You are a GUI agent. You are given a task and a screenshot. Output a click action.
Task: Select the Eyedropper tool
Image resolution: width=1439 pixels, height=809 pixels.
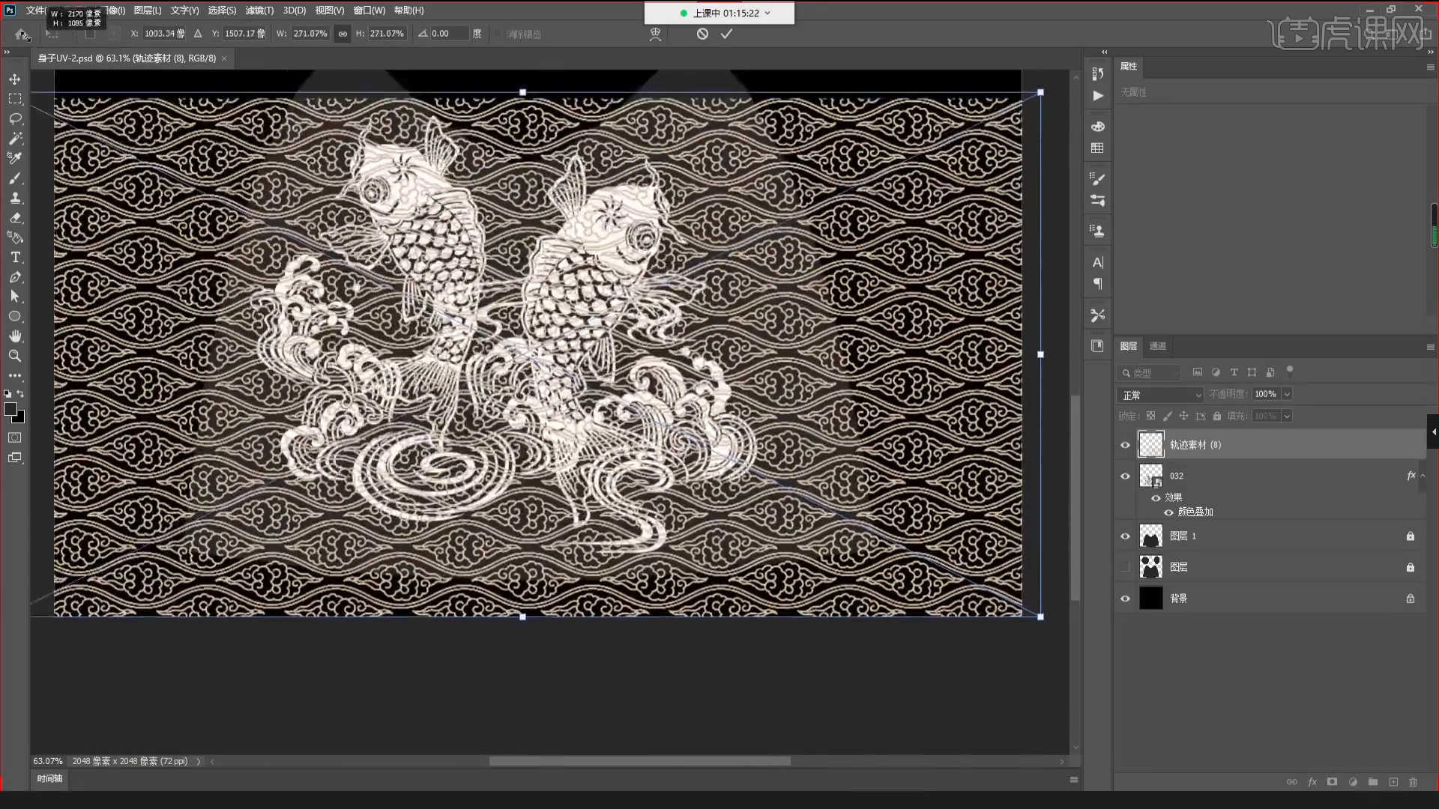pyautogui.click(x=15, y=158)
